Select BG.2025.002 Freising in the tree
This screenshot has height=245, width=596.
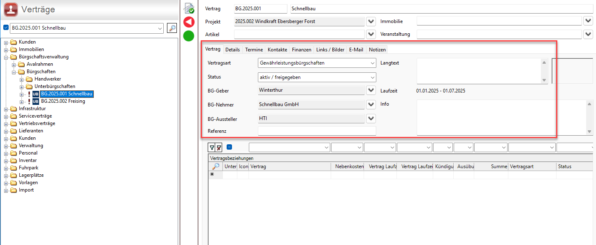coord(63,102)
